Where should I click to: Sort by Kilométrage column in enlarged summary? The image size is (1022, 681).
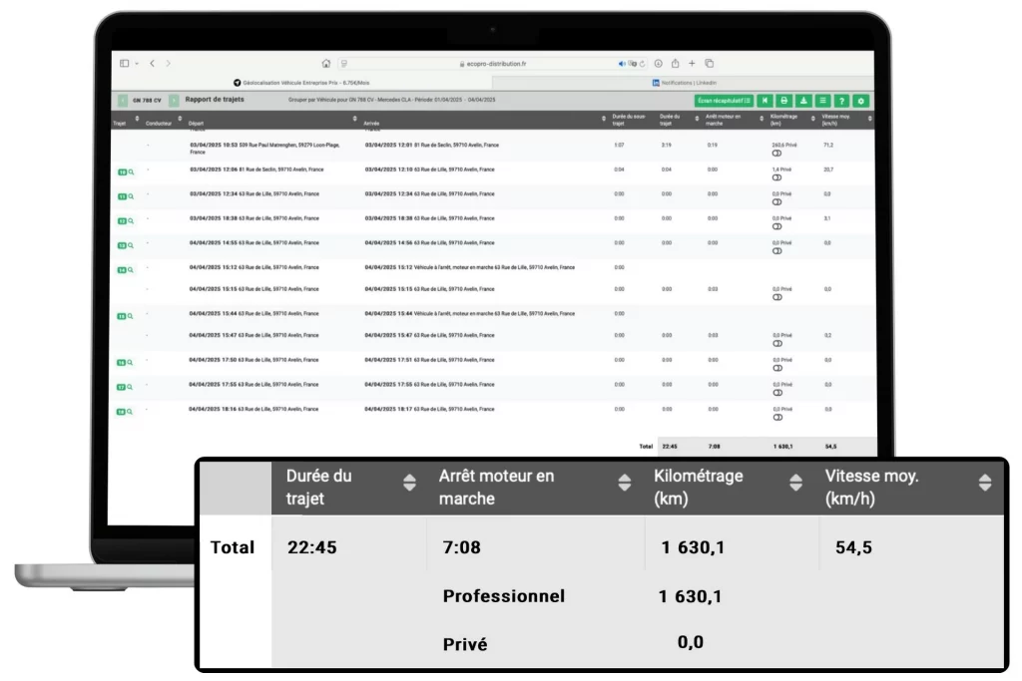(x=795, y=483)
